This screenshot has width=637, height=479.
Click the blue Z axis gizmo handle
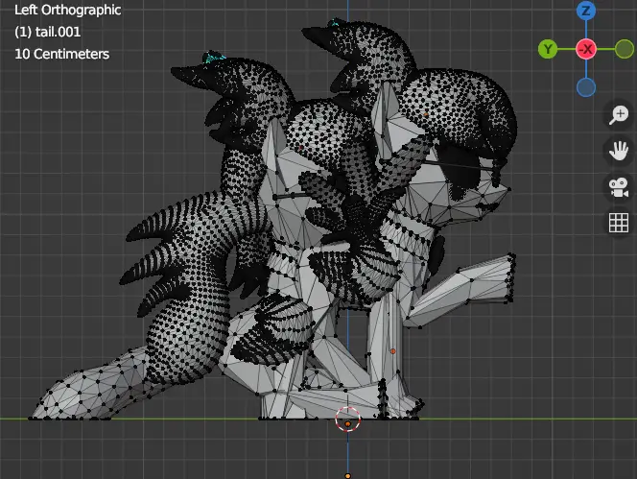tap(586, 11)
